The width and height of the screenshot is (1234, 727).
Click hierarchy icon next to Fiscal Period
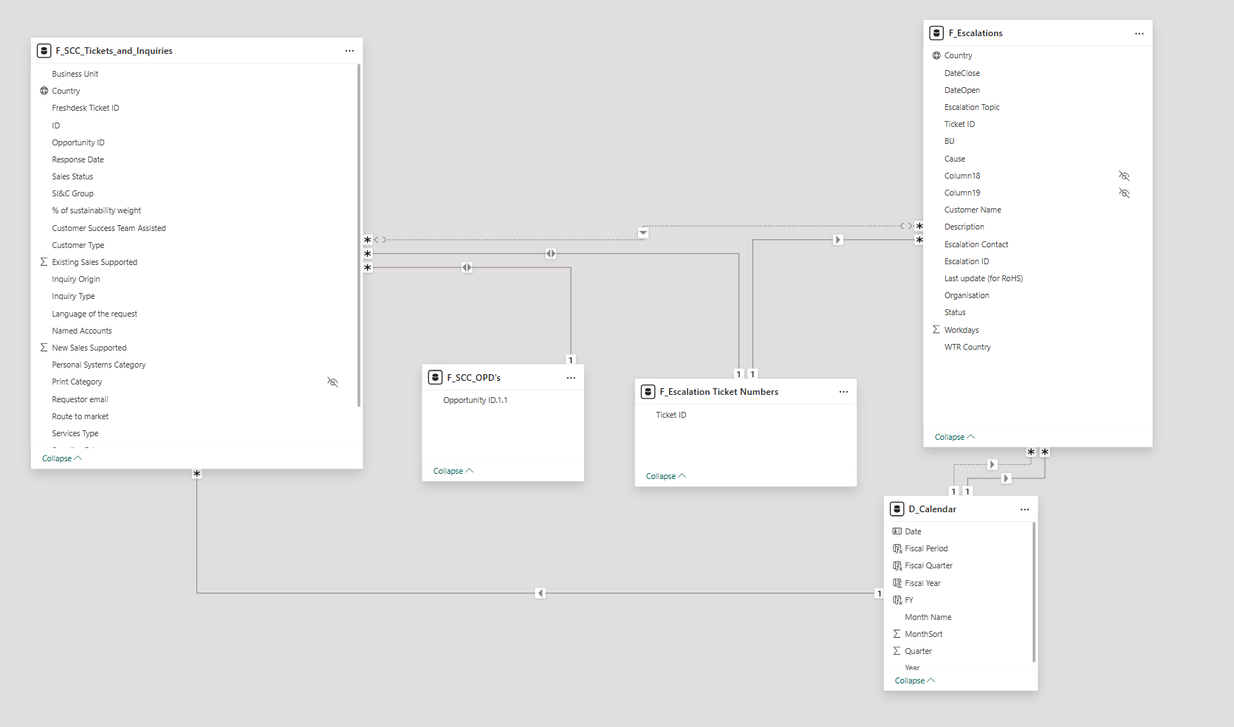897,548
